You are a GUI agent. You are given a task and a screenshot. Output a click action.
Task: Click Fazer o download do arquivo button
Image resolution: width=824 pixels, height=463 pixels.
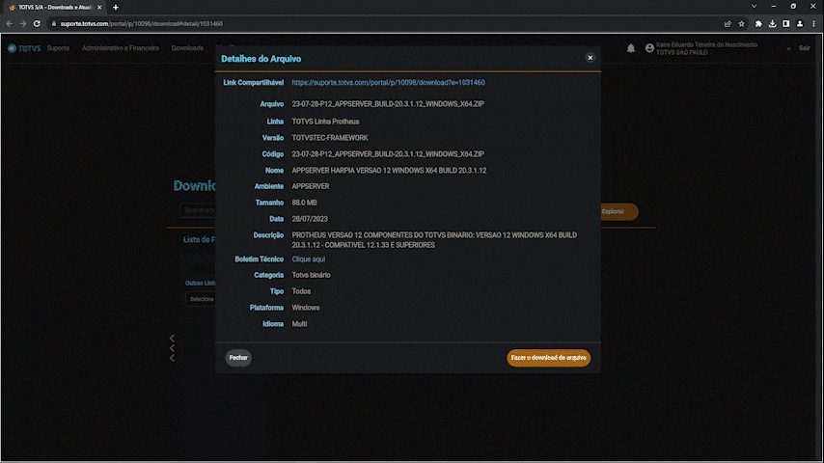point(548,357)
